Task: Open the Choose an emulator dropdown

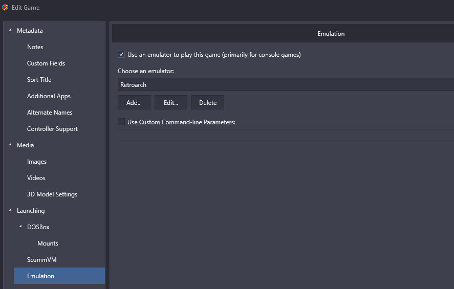Action: [286, 84]
